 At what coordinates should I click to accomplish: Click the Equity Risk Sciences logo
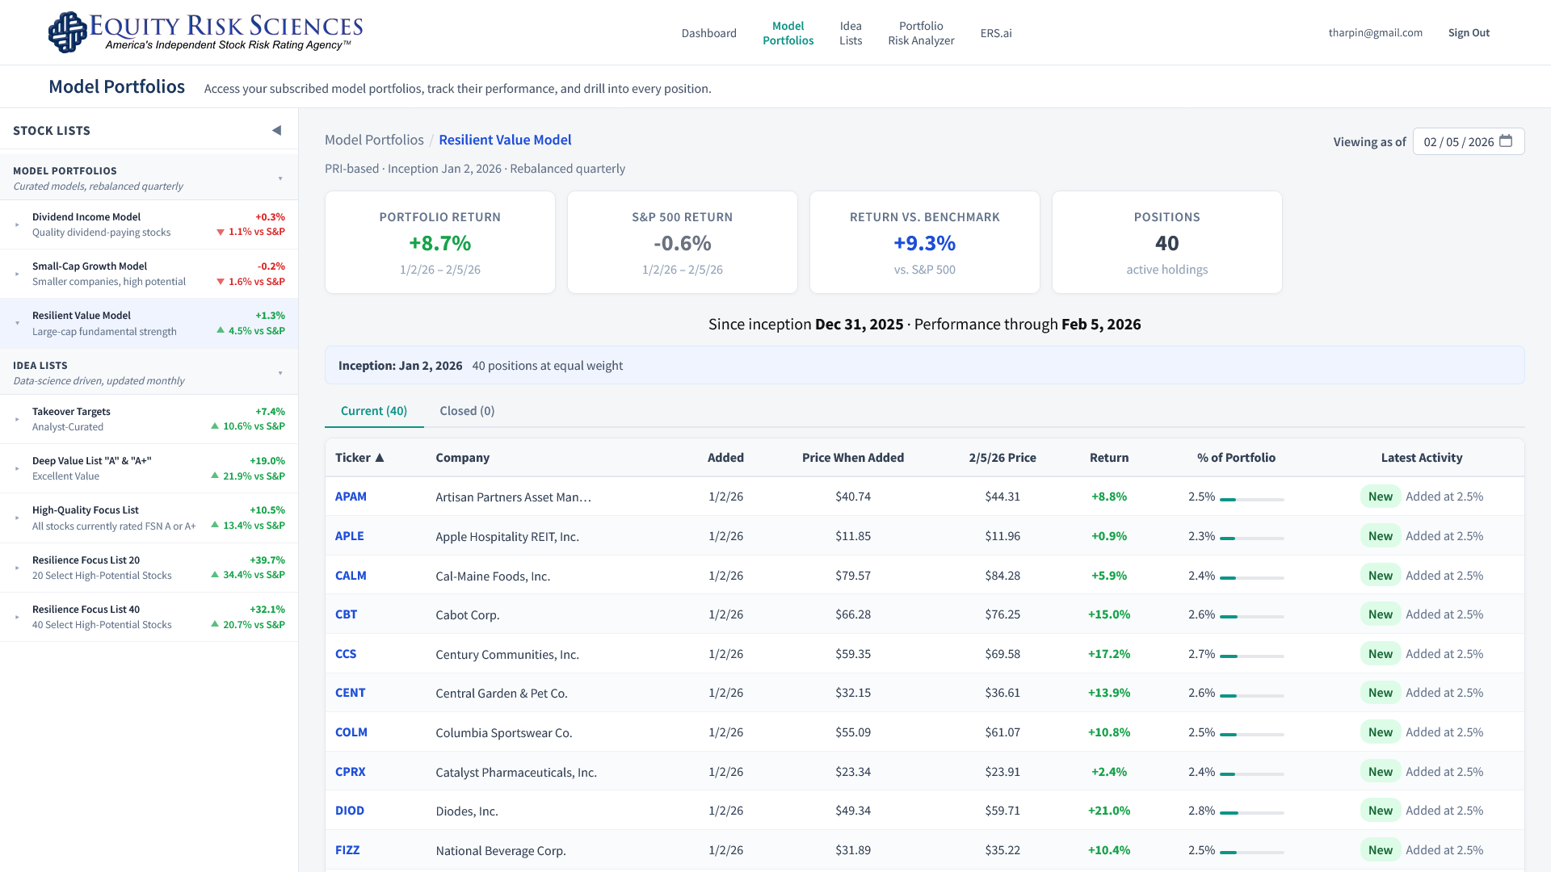[205, 32]
